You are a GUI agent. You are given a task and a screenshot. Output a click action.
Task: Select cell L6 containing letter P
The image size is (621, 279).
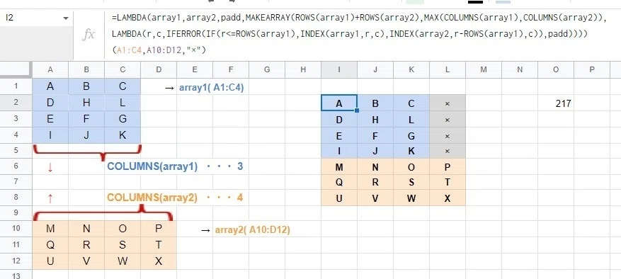(447, 167)
